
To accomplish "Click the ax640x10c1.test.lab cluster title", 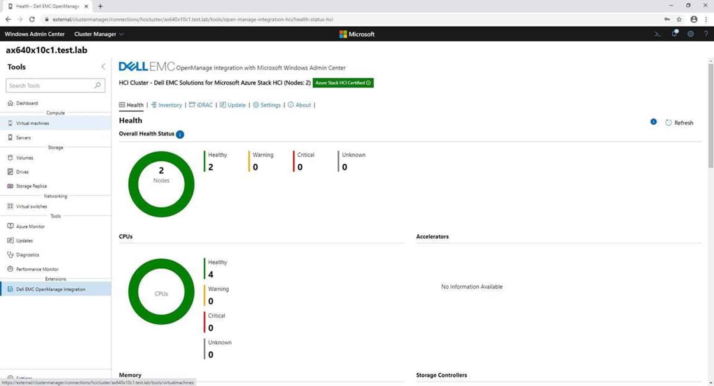I will pos(46,50).
